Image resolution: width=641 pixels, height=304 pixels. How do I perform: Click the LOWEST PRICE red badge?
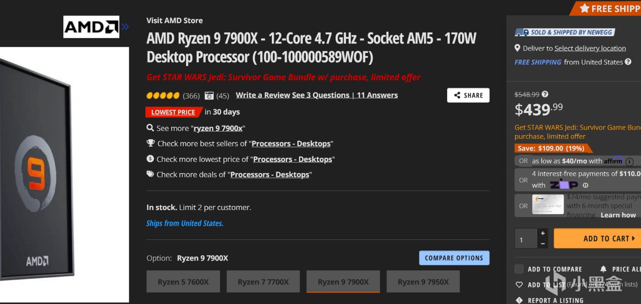click(173, 112)
